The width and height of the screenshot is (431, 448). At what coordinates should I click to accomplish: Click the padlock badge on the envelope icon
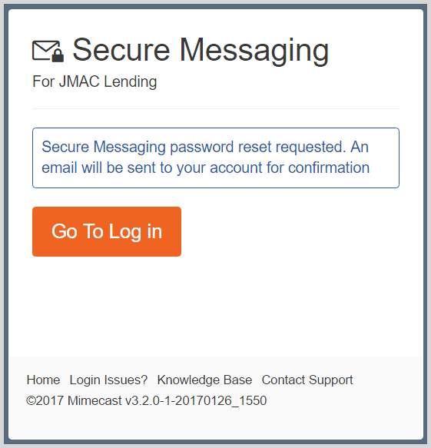pos(58,55)
